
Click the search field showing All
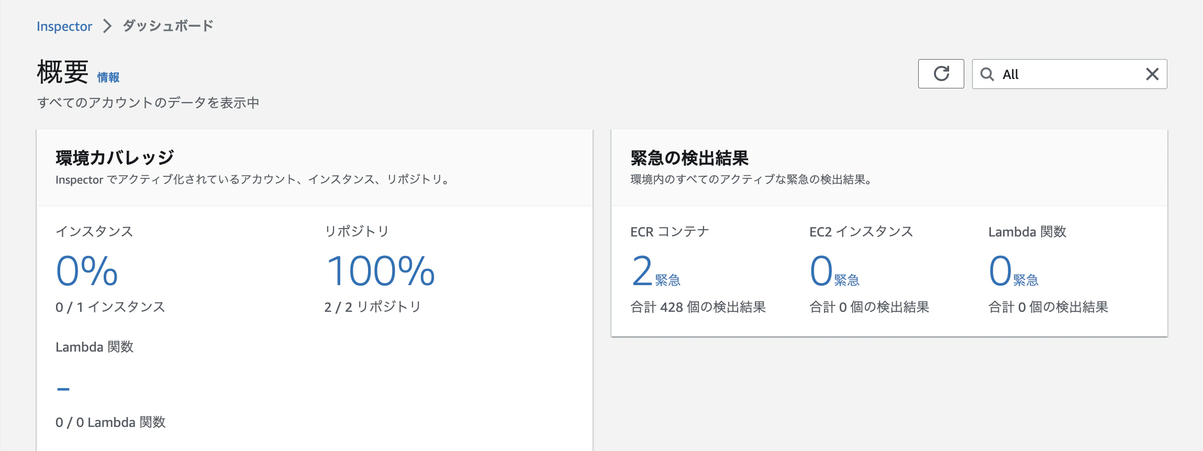(1068, 74)
